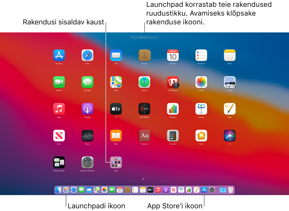This screenshot has width=289, height=211.
Task: Open System Preferences from the Dock
Action: click(212, 190)
